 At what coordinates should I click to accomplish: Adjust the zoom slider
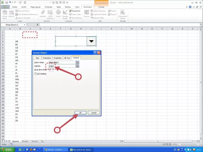189,144
